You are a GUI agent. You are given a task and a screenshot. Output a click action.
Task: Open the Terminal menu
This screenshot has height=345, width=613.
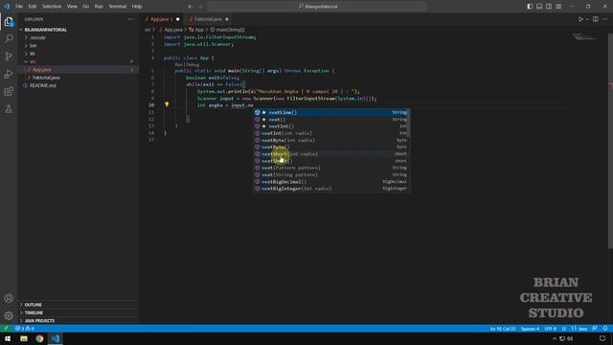[x=118, y=7]
